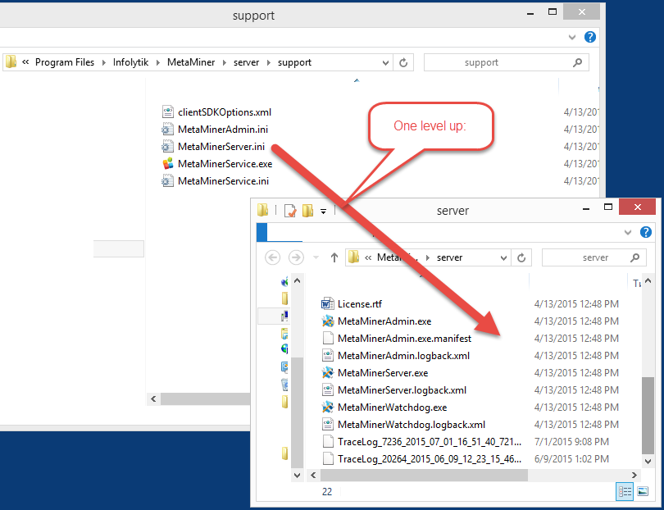The width and height of the screenshot is (664, 510).
Task: Expand arrow after 'MetaMiner' in support breadcrumb
Action: pyautogui.click(x=224, y=62)
